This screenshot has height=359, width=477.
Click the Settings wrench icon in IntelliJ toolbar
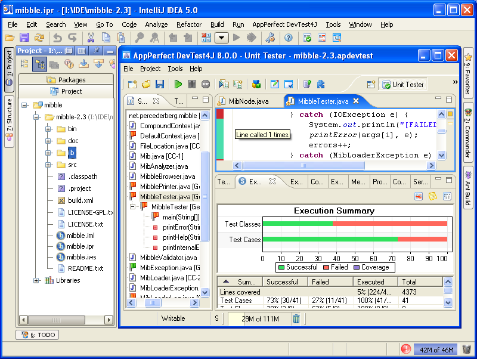270,38
